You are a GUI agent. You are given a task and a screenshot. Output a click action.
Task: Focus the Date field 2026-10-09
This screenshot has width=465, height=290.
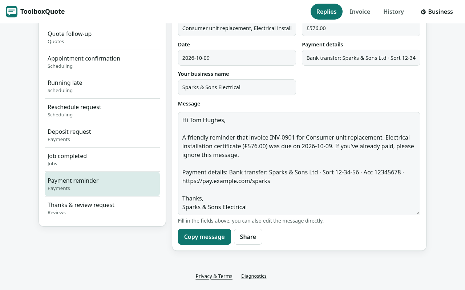click(237, 58)
